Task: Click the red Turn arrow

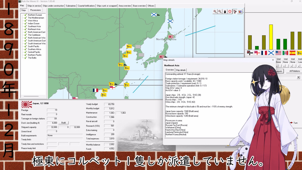Action: pyautogui.click(x=291, y=122)
